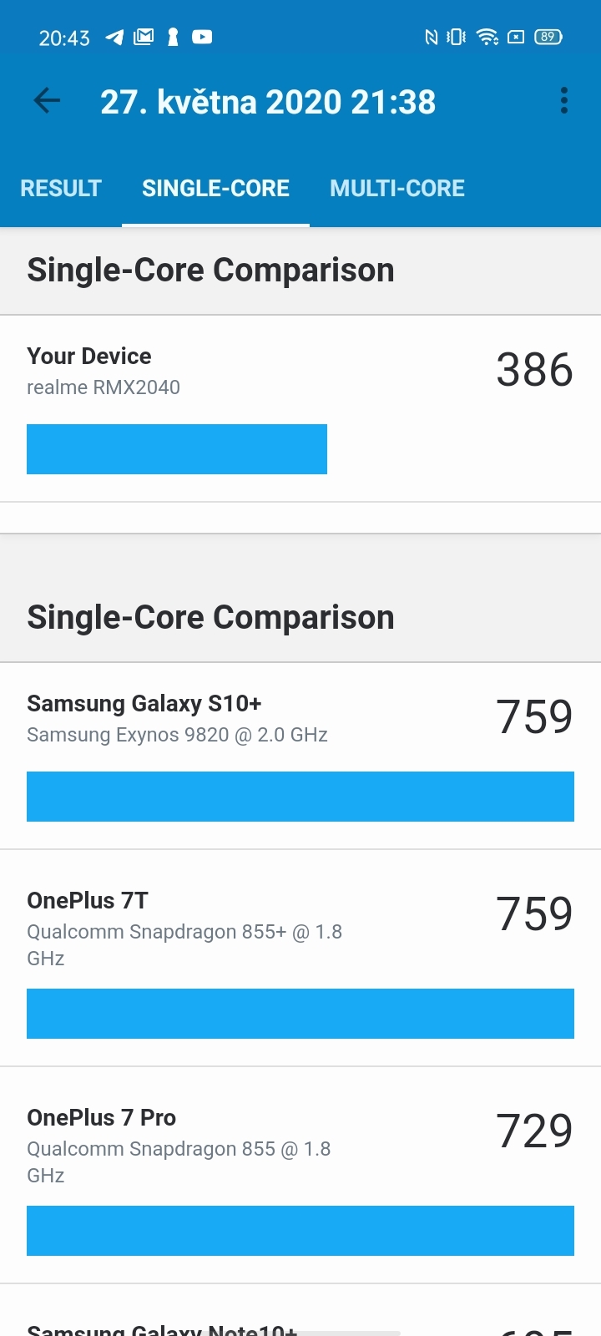Screen dimensions: 601x1336
Task: Tap the Gmail notification icon in status bar
Action: [x=142, y=36]
